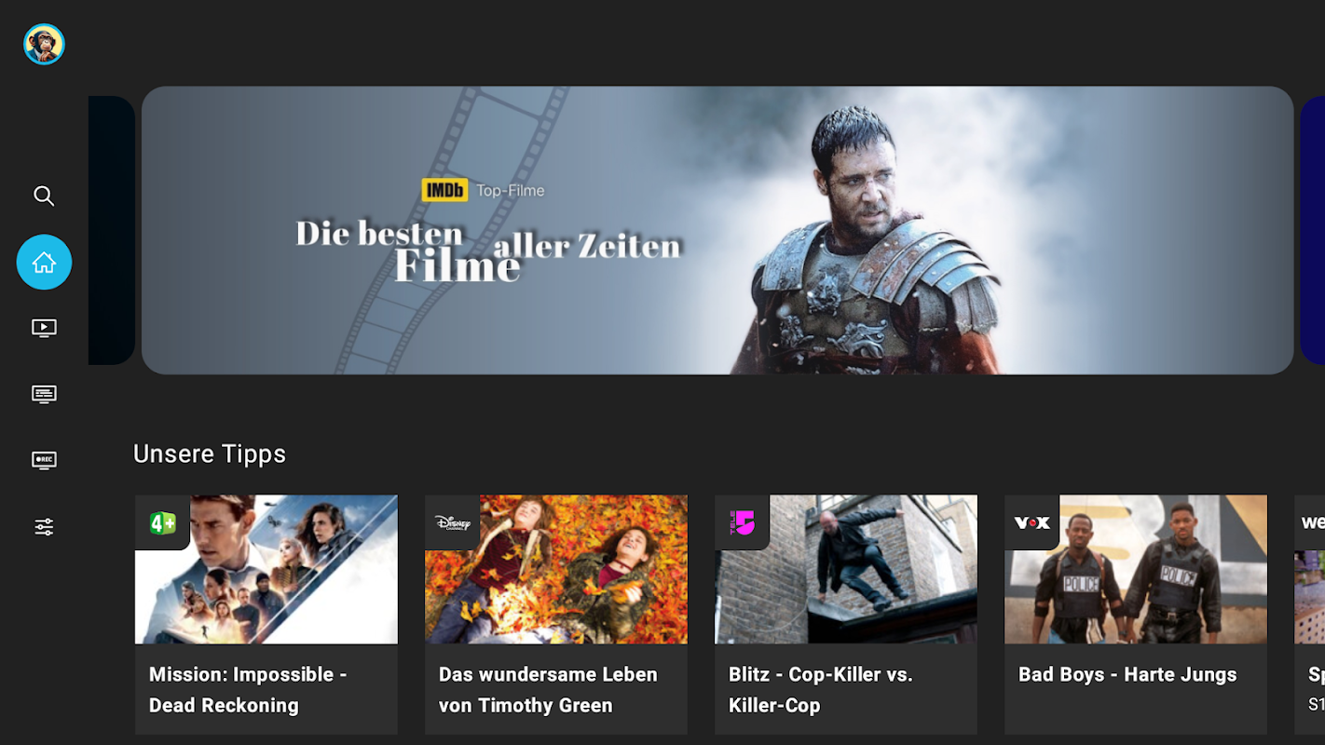Screen dimensions: 1325x745
Task: Show the next banner at right edge
Action: [1312, 230]
